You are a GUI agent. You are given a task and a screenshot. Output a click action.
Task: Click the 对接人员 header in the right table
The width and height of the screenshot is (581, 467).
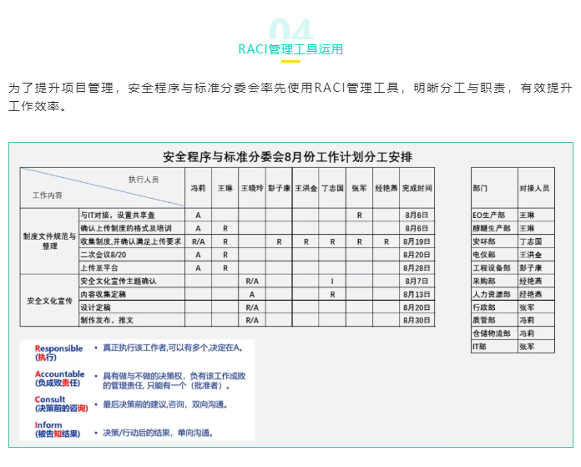click(x=533, y=188)
